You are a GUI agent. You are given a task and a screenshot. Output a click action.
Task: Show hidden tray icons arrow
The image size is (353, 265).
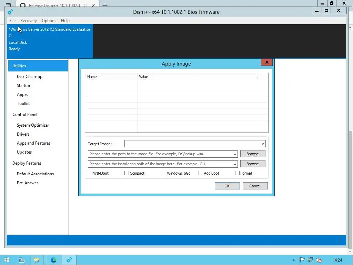click(294, 260)
